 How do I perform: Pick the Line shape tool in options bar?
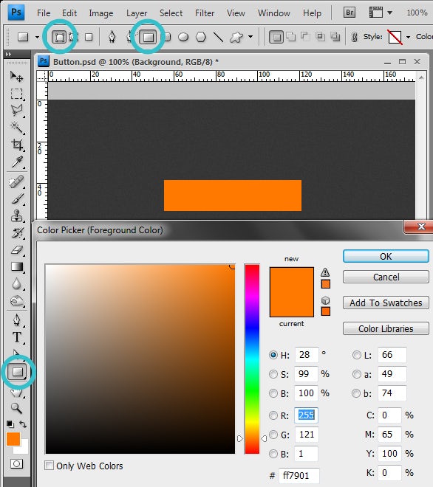pyautogui.click(x=218, y=38)
